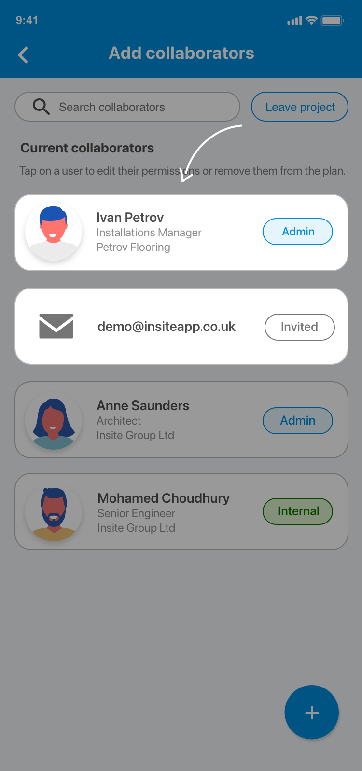The image size is (362, 771).
Task: Tap Mohamed Choudhury's Internal badge
Action: [x=298, y=511]
